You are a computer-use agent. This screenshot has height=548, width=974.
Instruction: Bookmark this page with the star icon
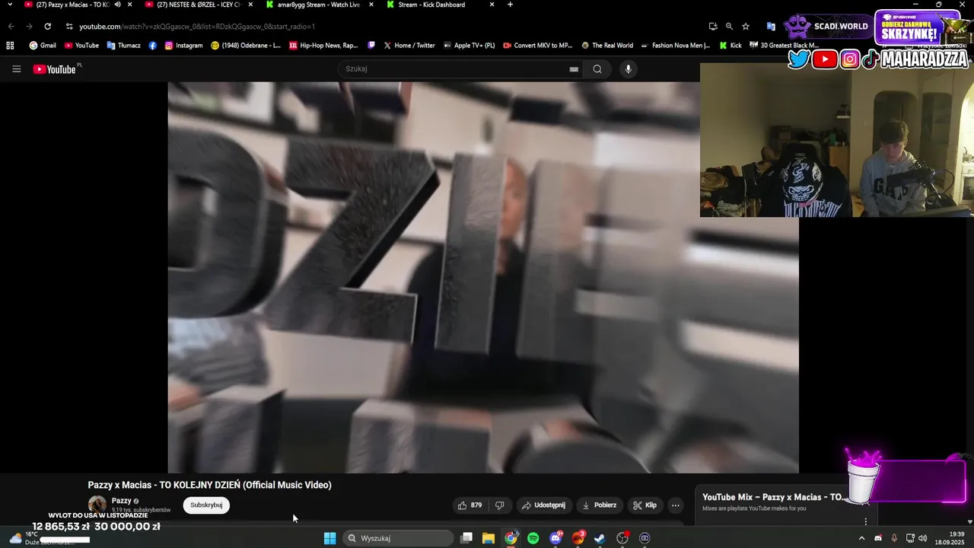coord(746,26)
